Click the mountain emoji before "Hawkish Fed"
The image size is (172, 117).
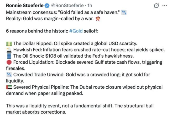[9, 50]
